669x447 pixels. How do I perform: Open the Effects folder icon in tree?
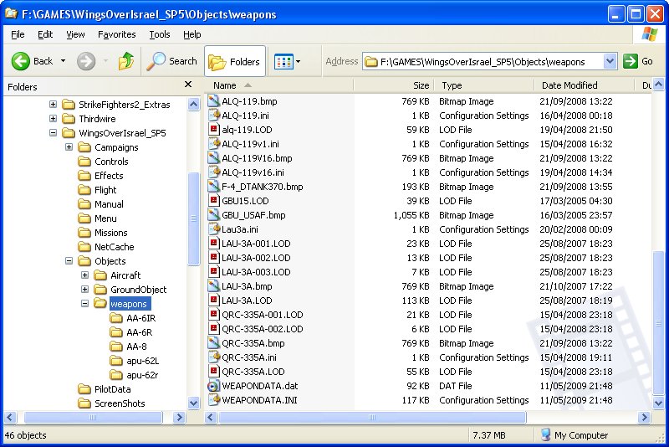[x=84, y=176]
